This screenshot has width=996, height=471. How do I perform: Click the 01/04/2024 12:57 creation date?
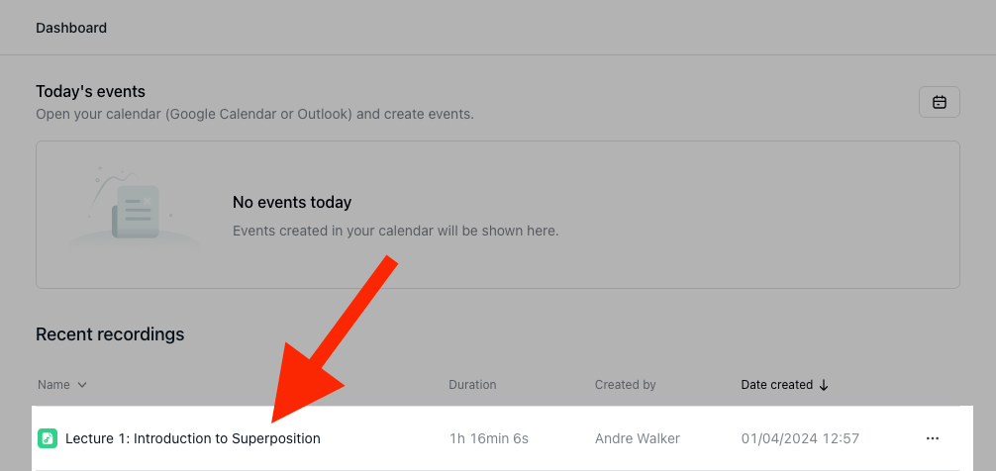pyautogui.click(x=800, y=438)
